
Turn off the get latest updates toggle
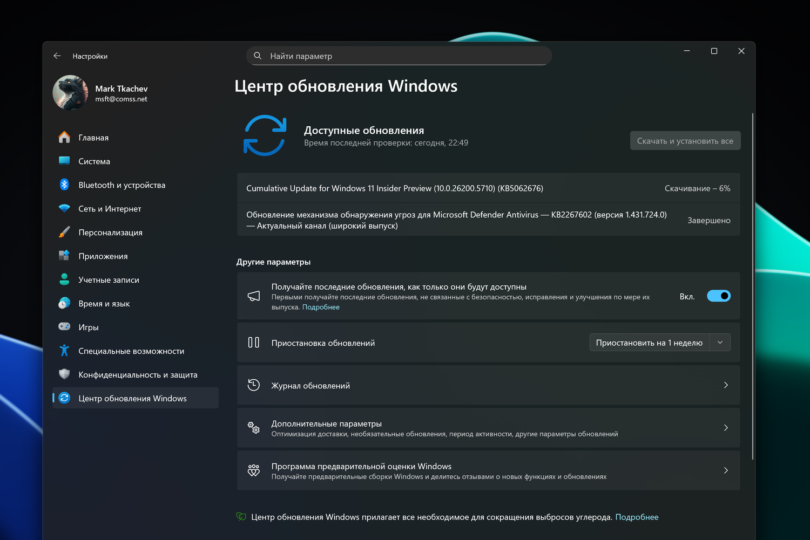point(718,296)
